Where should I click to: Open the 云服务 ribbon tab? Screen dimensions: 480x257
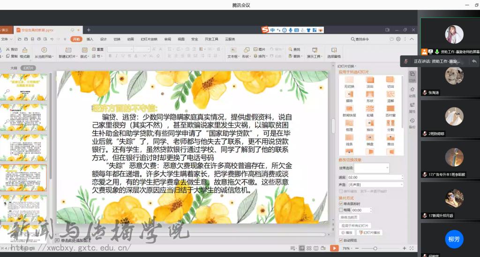(230, 39)
